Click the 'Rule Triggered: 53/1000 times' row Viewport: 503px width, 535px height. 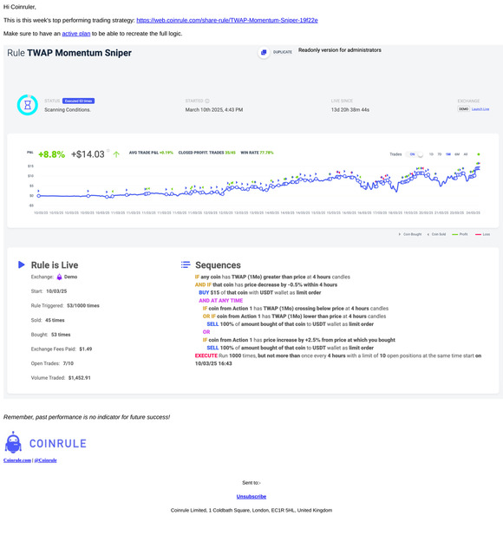click(x=65, y=306)
